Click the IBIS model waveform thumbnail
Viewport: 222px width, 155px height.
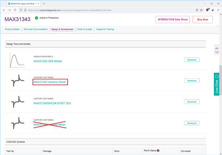[x=18, y=60]
